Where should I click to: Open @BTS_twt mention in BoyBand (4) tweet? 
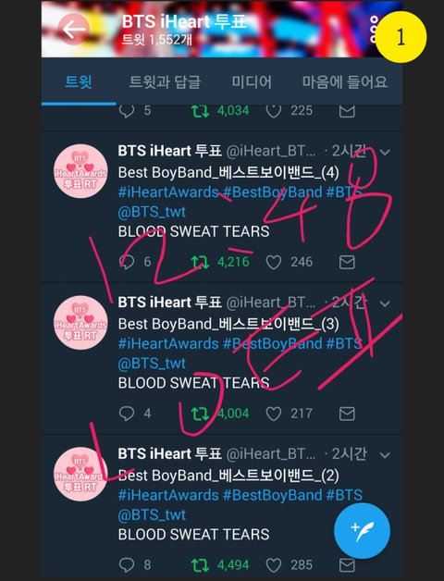(x=152, y=212)
